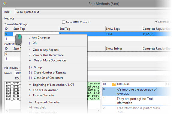Pick Zero or Any Repeats menu item

pyautogui.click(x=46, y=50)
